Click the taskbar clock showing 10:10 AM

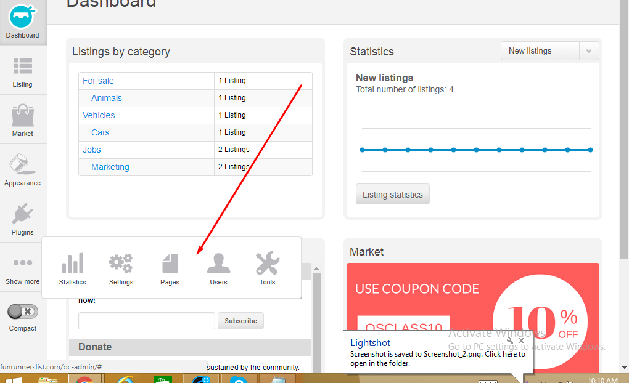click(602, 380)
